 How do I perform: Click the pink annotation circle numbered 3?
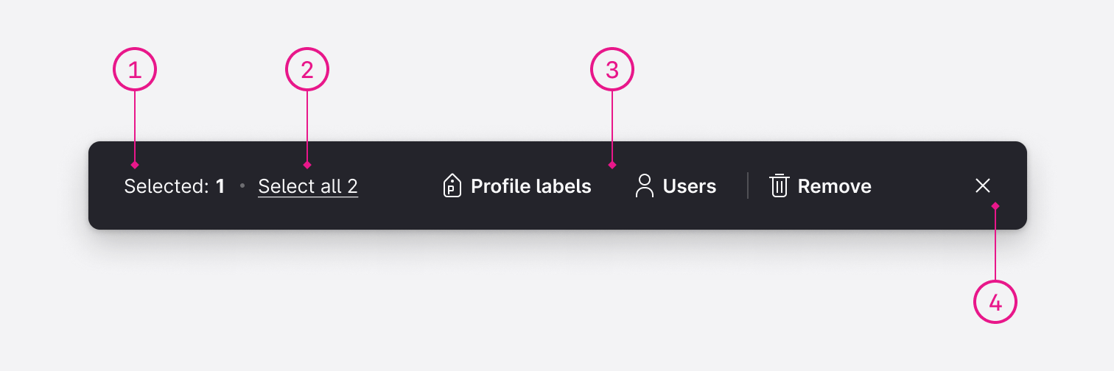pos(612,70)
